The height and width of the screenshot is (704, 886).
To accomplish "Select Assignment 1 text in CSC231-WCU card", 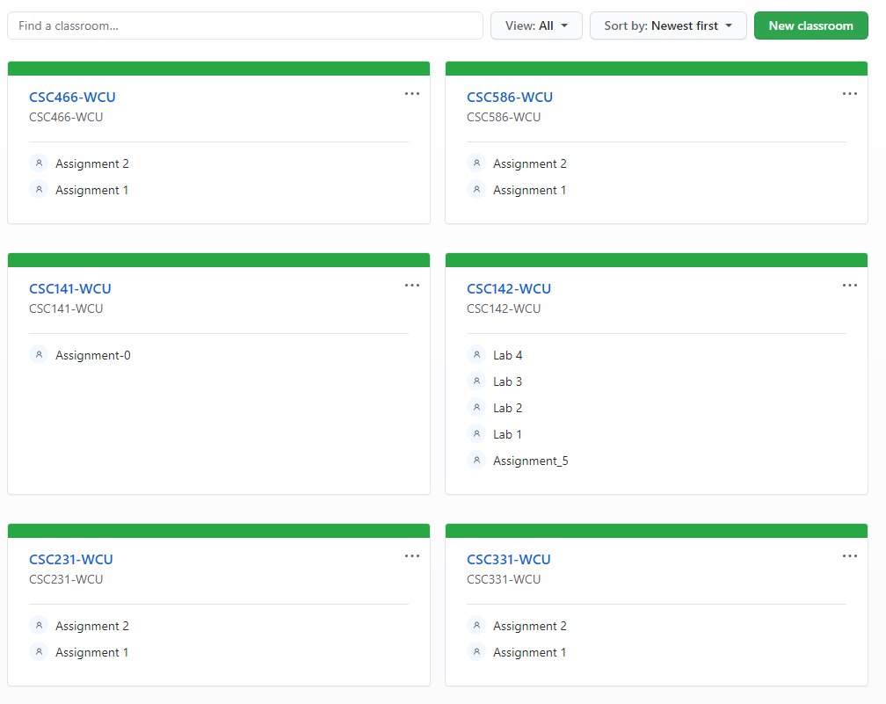I will pos(92,652).
